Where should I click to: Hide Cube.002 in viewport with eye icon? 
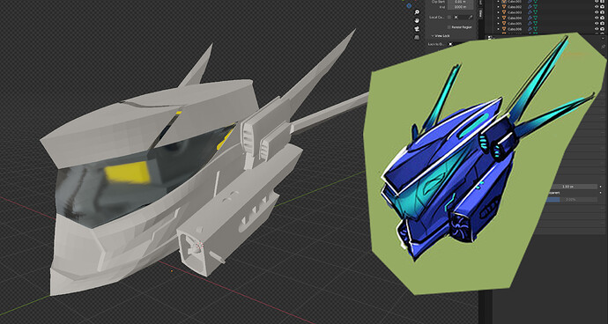click(597, 7)
